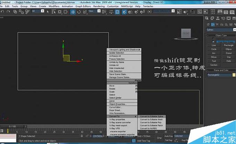
Task: Click the Redo arrow icon
Action: [x=8, y=11]
